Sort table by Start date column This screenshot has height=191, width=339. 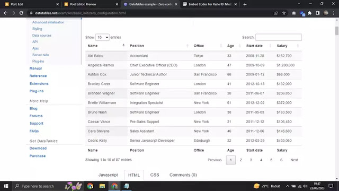(259, 46)
